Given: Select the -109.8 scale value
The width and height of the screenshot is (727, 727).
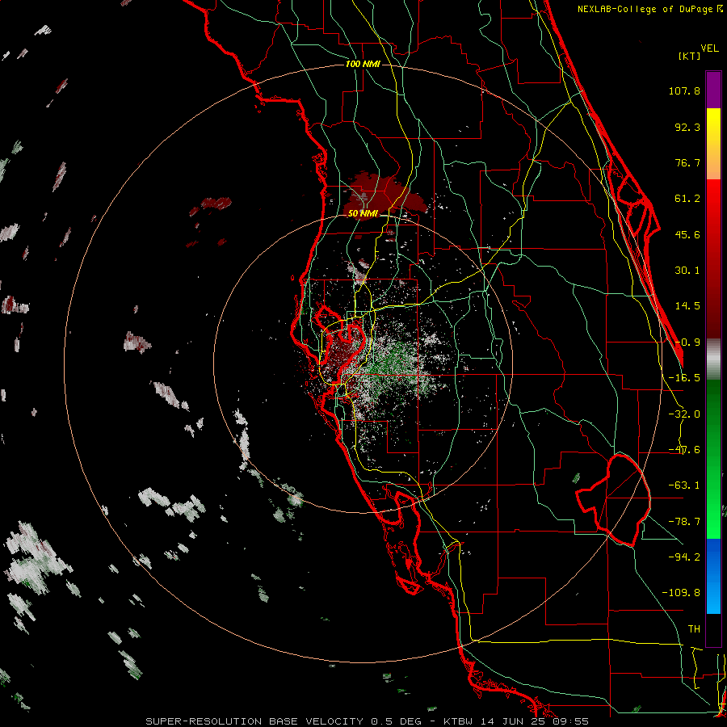Looking at the screenshot, I should click(x=681, y=593).
